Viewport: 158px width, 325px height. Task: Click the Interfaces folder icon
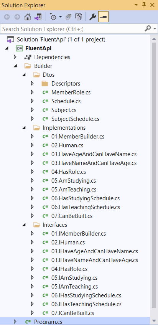coord(36,225)
